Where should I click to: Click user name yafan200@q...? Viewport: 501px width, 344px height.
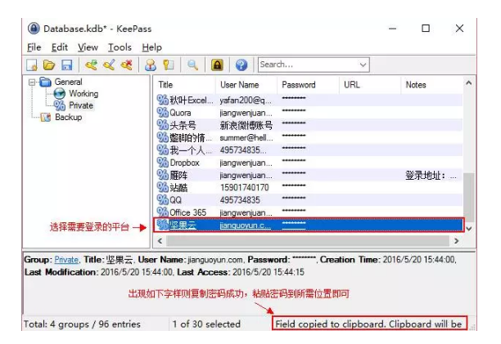(x=246, y=101)
